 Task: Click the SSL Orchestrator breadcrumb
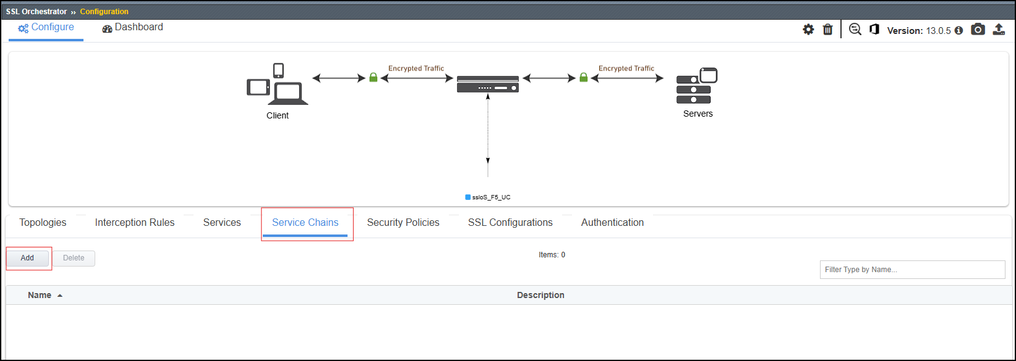[x=36, y=12]
